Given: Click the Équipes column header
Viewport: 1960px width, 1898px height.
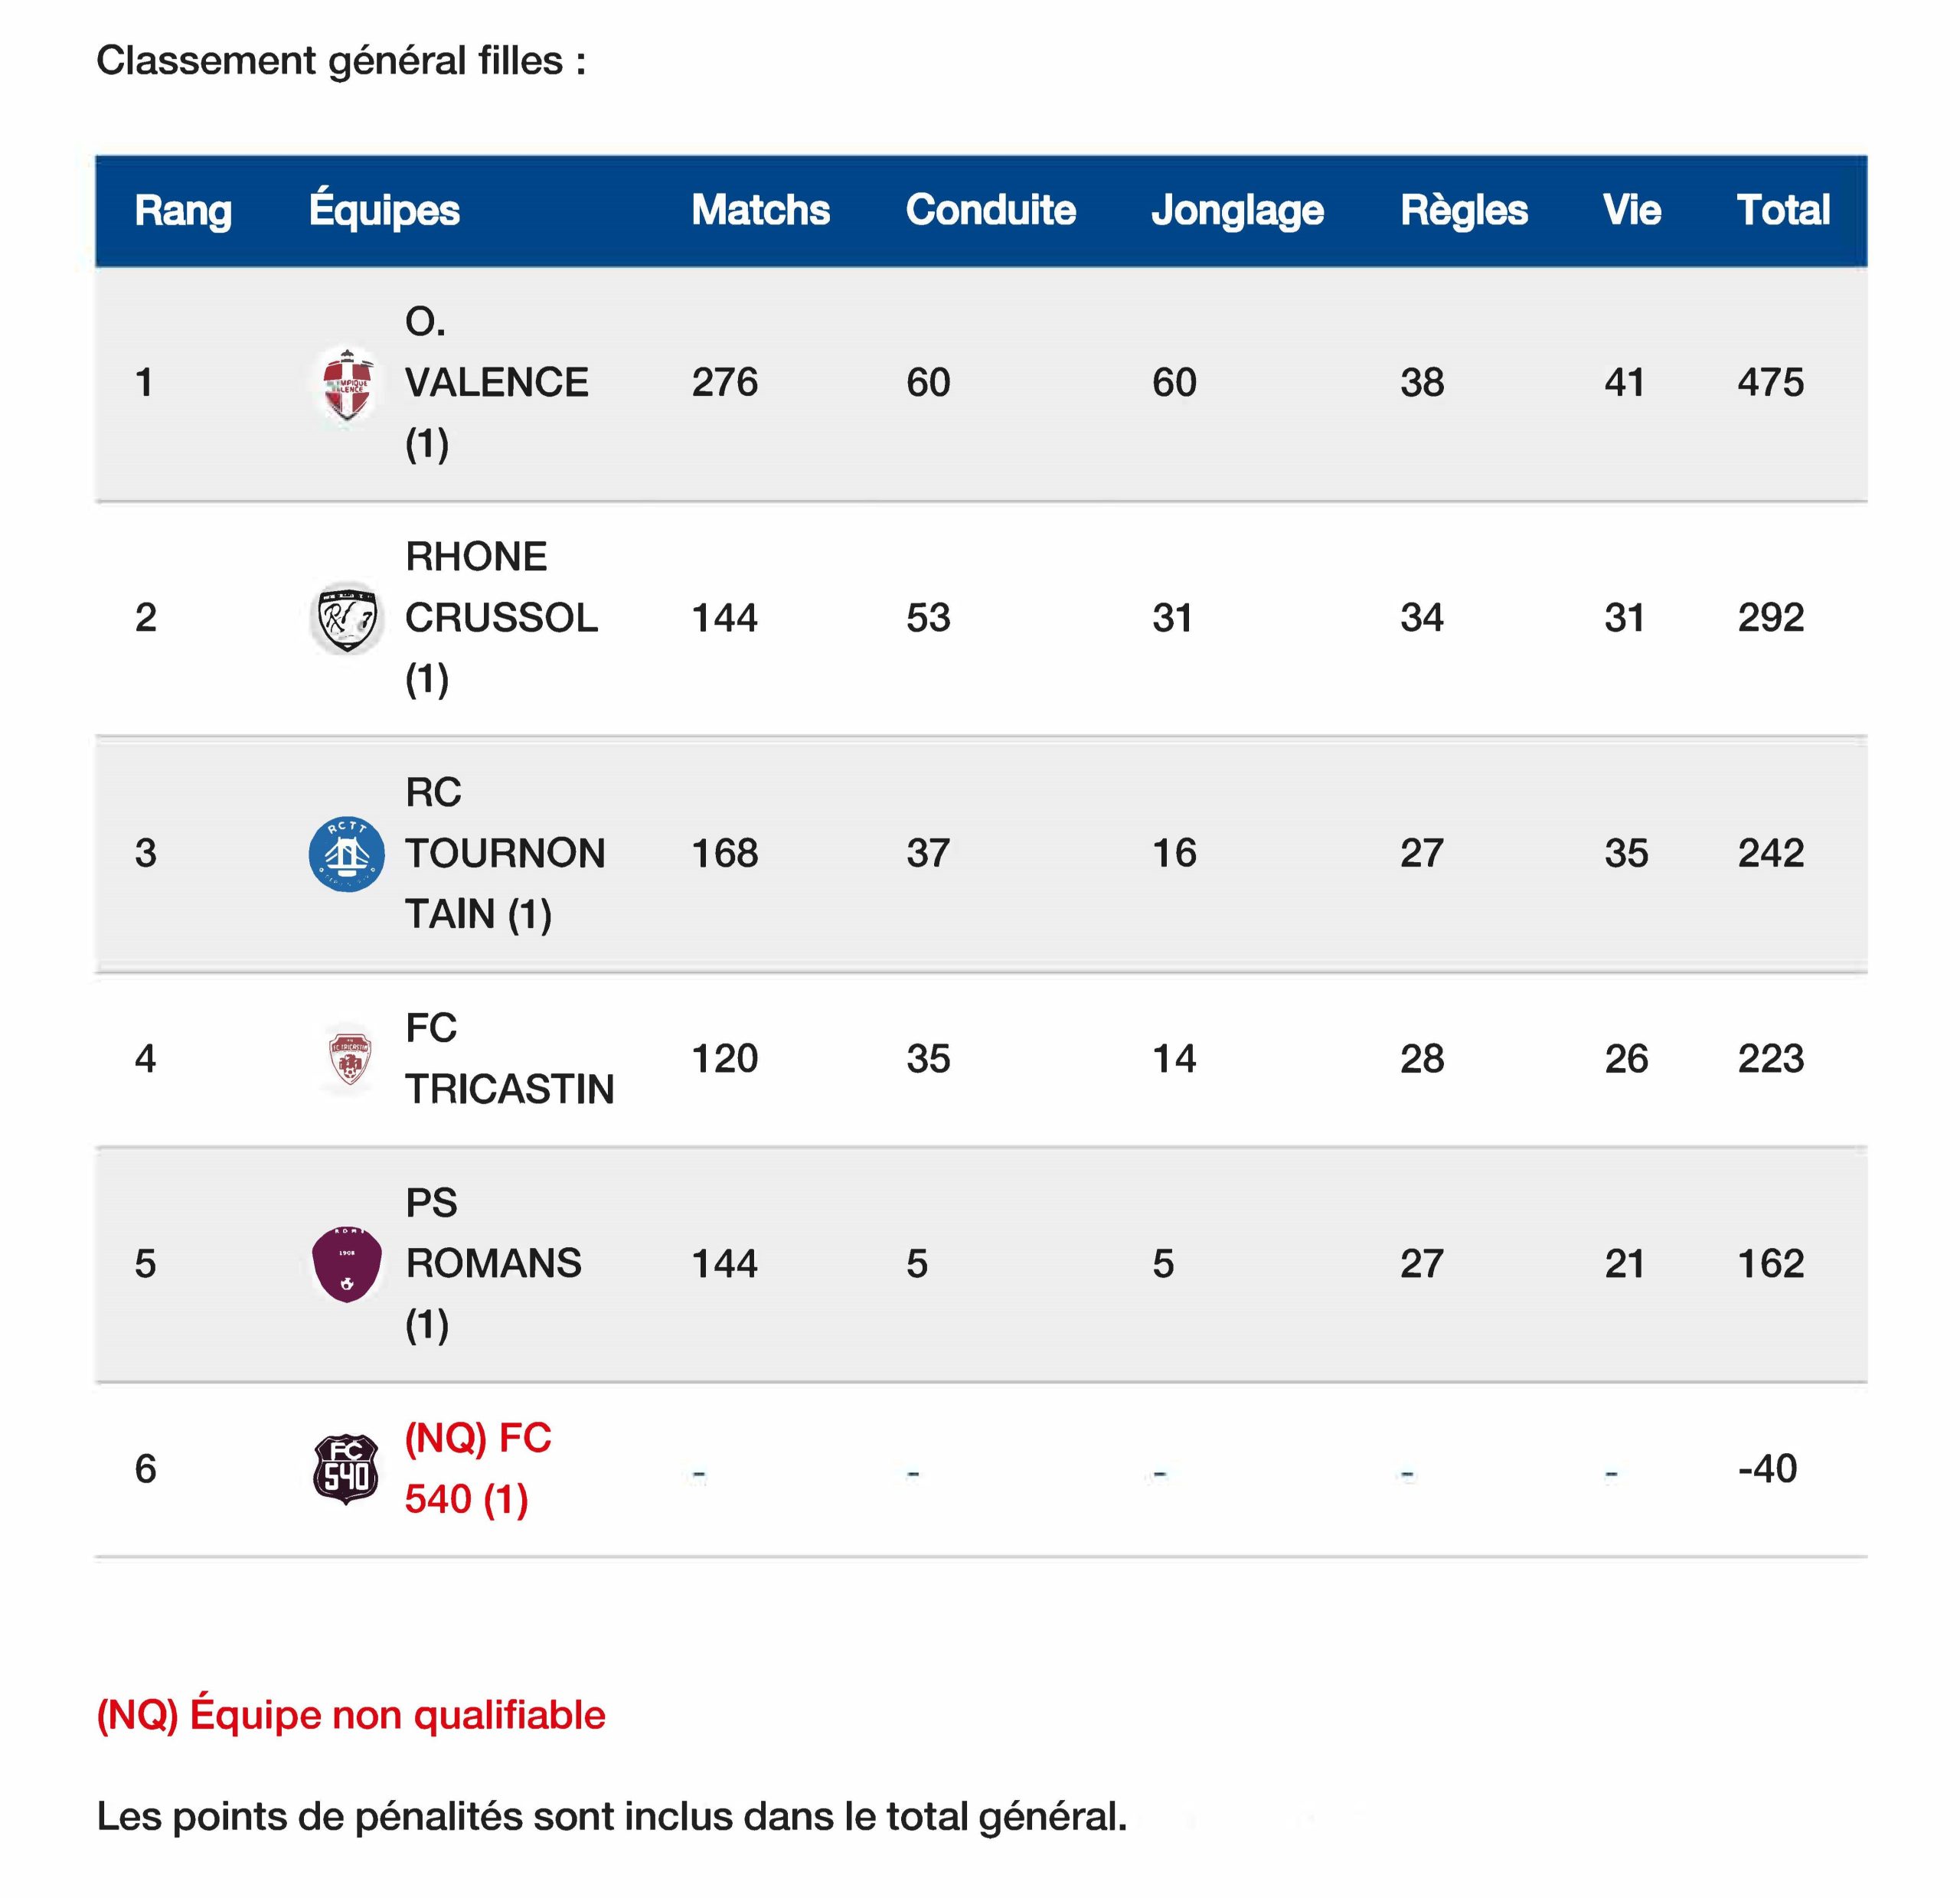Looking at the screenshot, I should [x=384, y=211].
